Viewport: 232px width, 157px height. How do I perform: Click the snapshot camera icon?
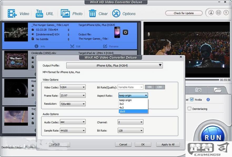pos(198,90)
